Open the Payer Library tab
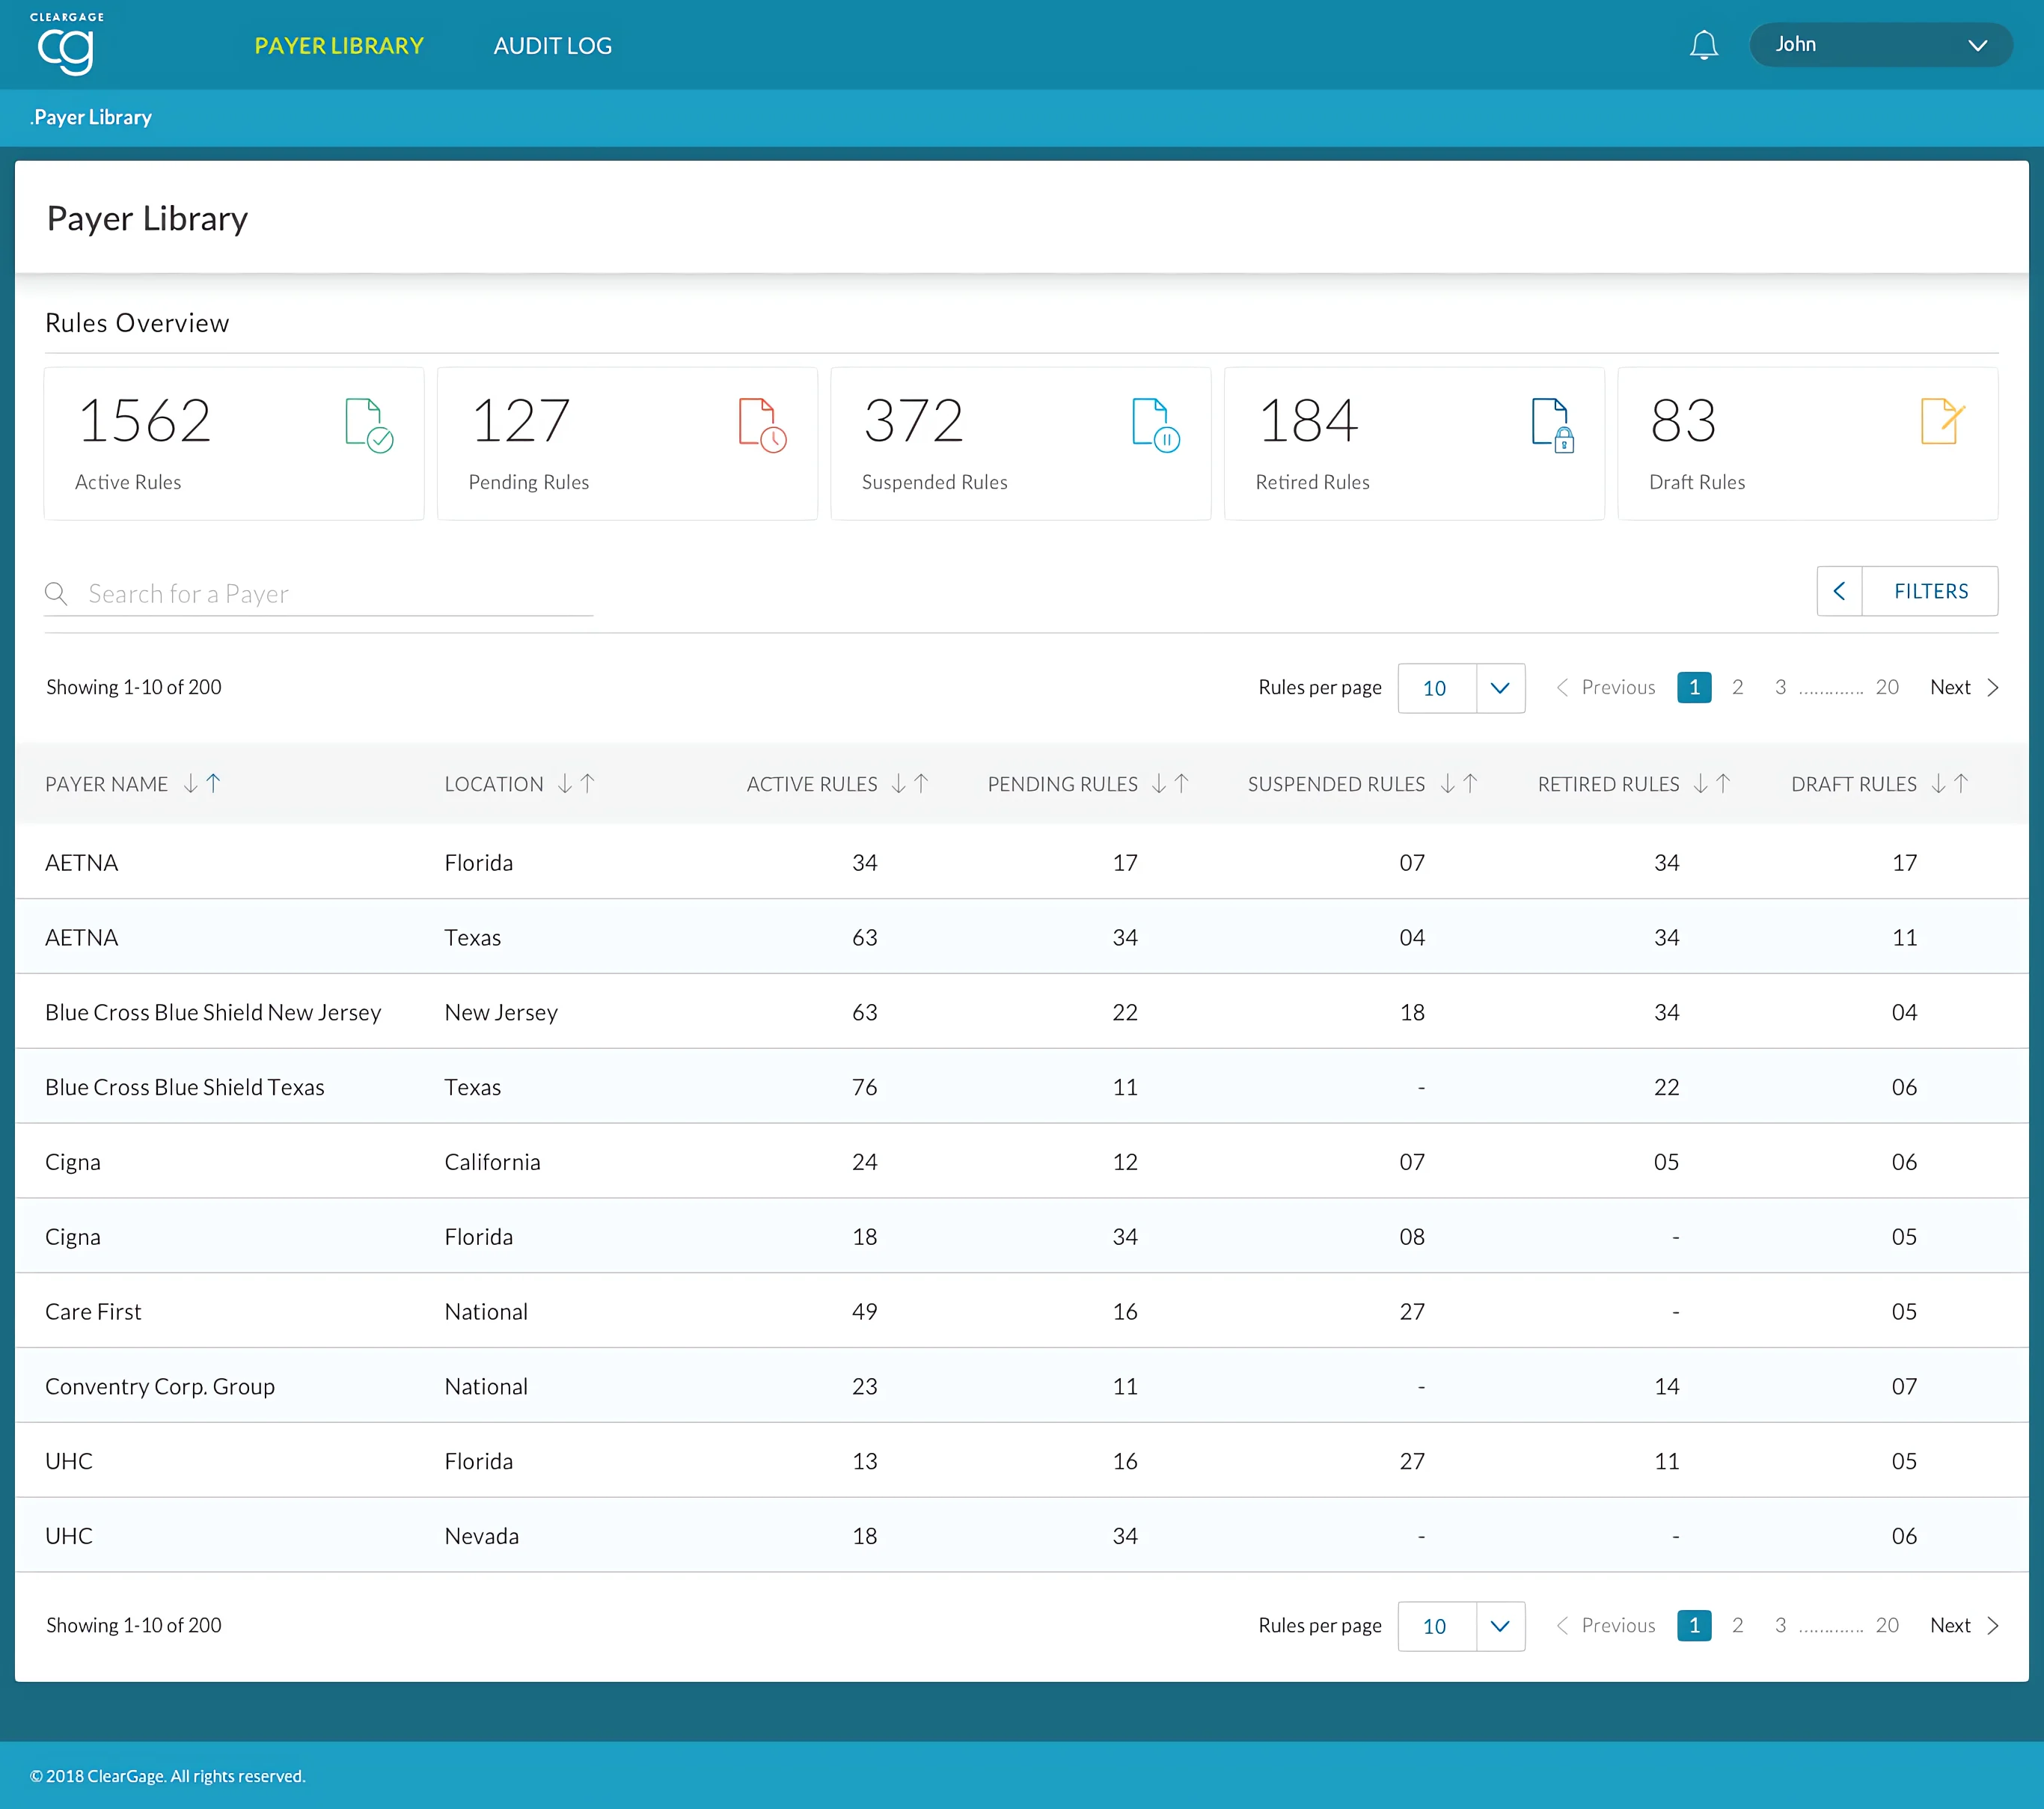 [x=339, y=46]
